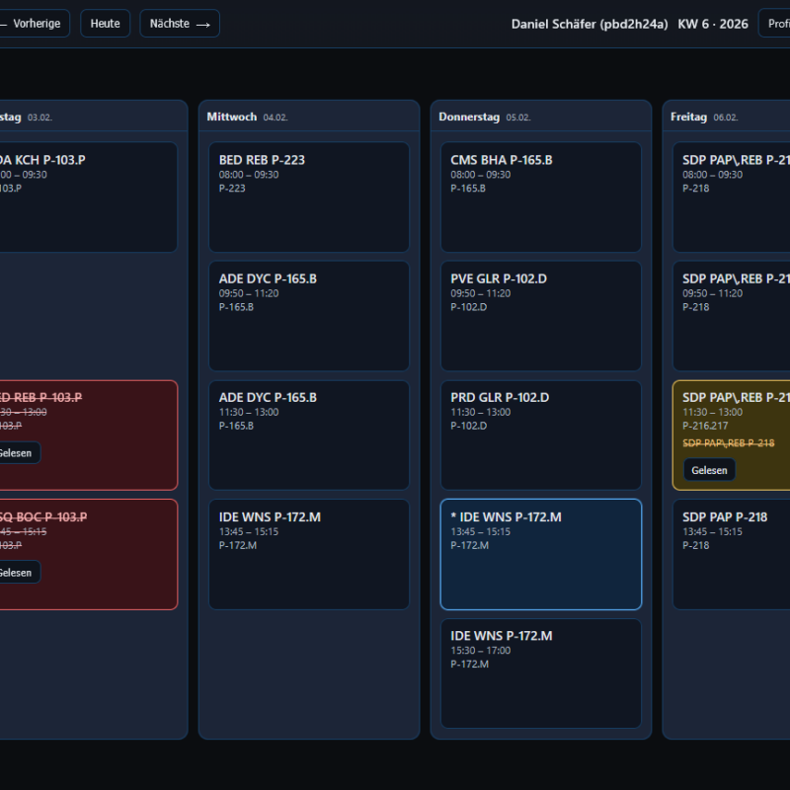Open Friday's 13:45 SDP PAP P-218 lesson
Viewport: 790px width, 790px height.
(731, 554)
